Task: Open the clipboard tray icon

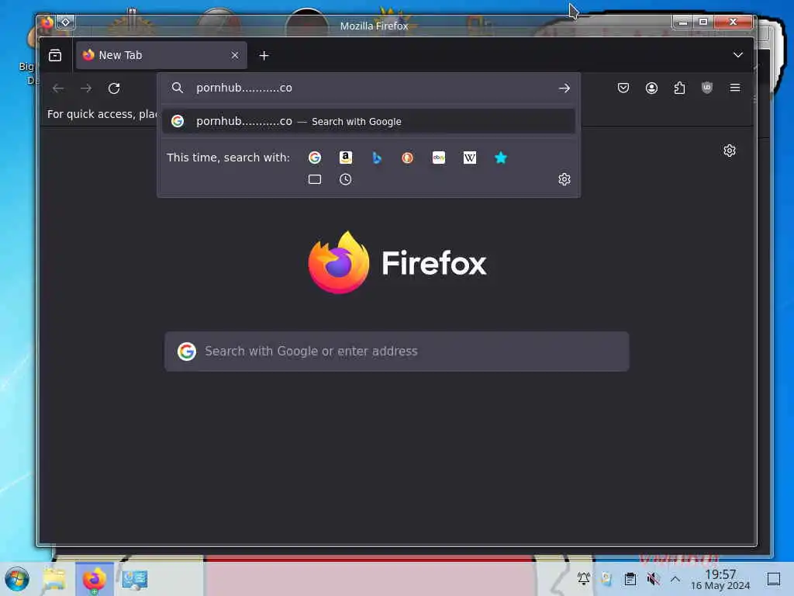Action: coord(630,578)
